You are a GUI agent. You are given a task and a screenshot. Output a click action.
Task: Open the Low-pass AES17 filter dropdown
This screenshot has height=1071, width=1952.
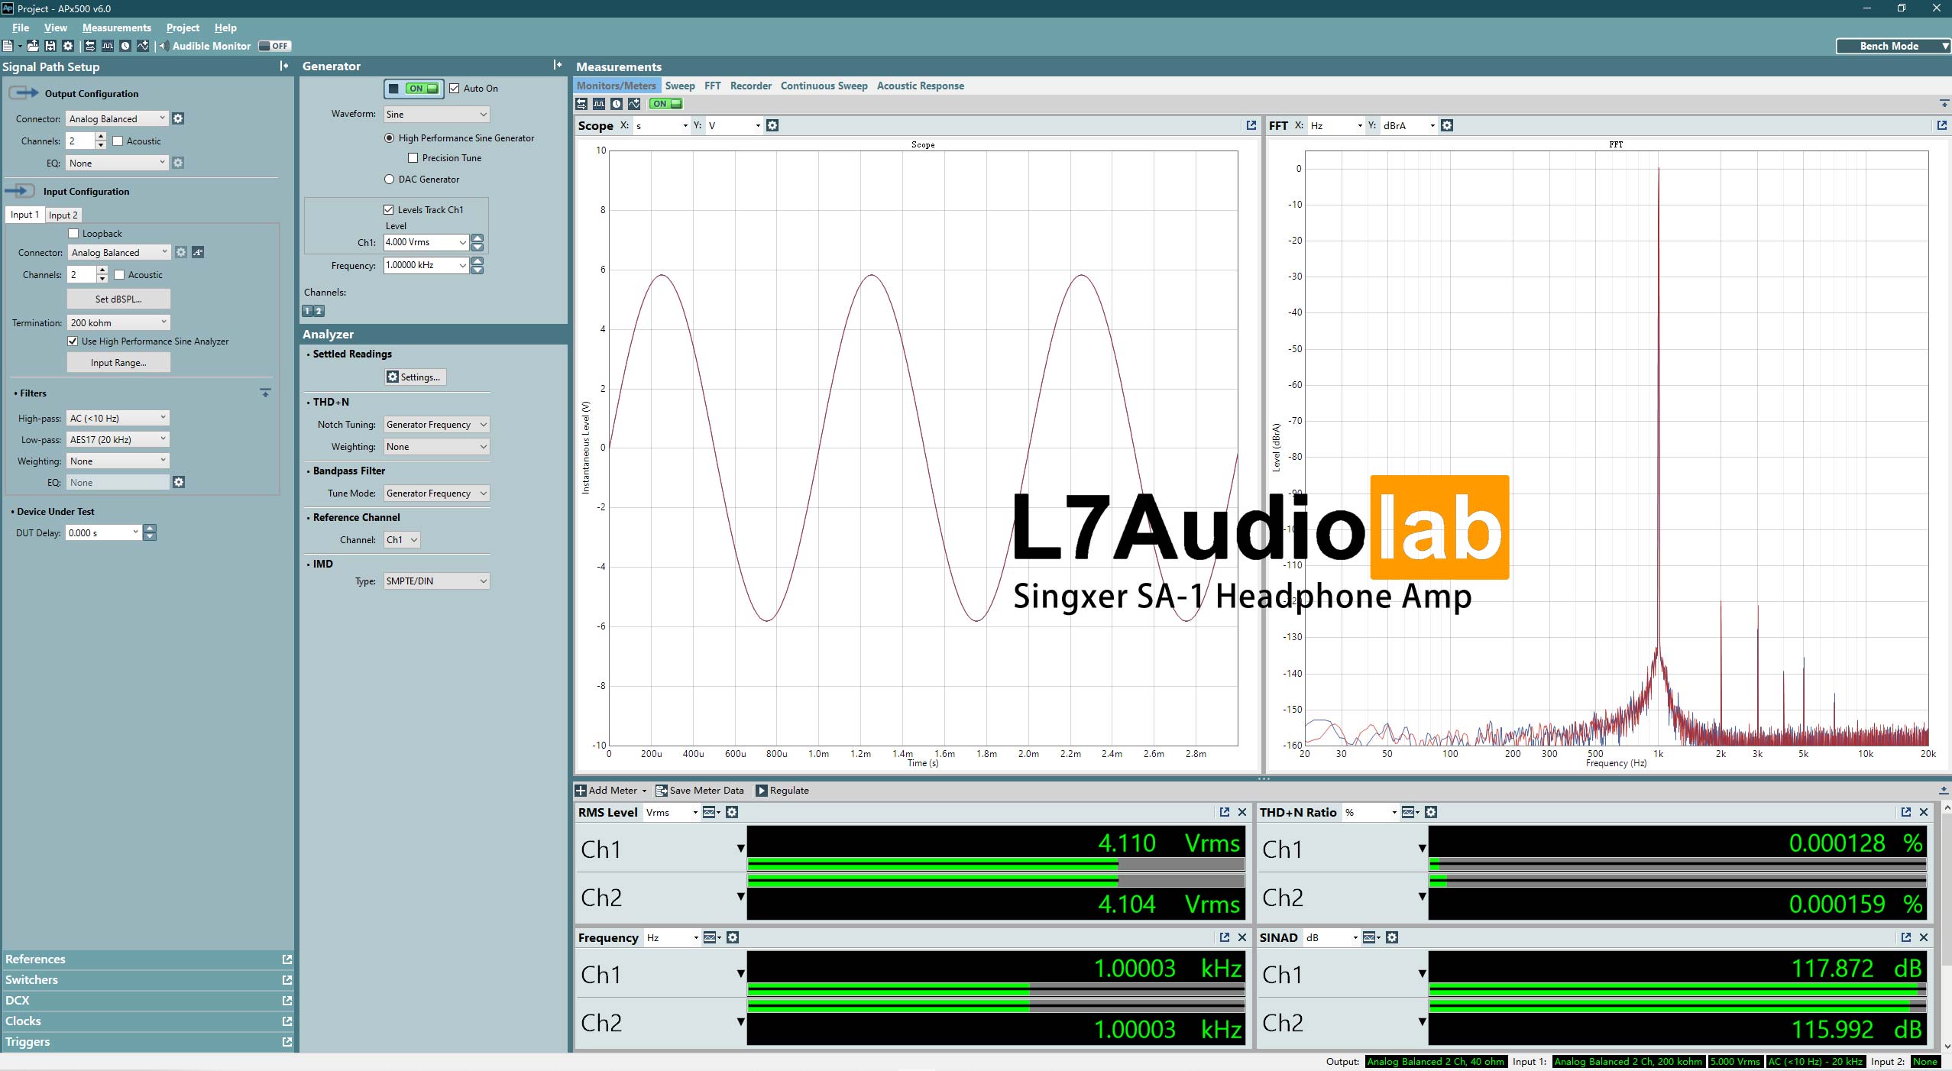coord(118,439)
